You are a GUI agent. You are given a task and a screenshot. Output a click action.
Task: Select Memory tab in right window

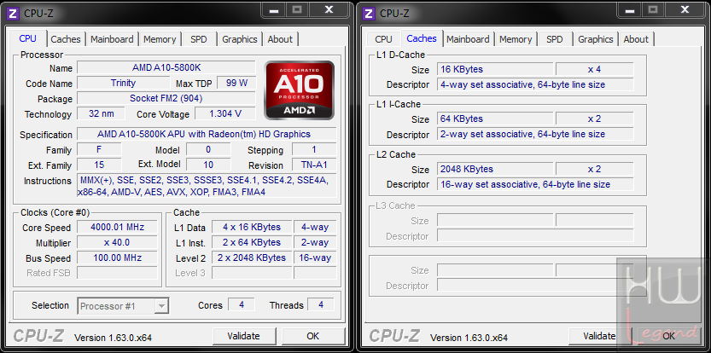point(516,39)
